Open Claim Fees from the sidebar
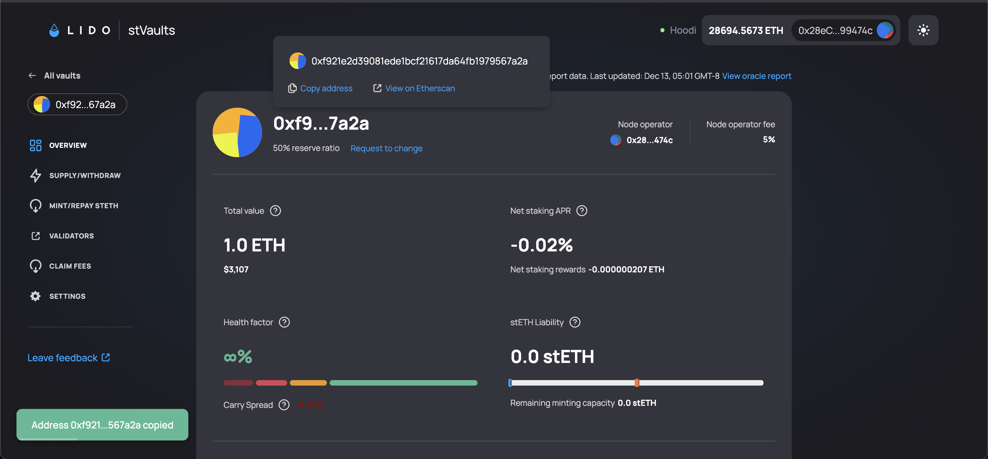Viewport: 988px width, 459px height. coord(70,266)
